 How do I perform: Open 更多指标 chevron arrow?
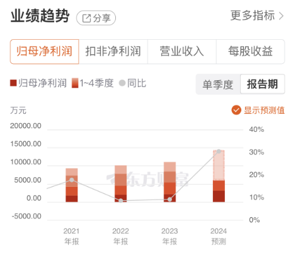(281, 16)
